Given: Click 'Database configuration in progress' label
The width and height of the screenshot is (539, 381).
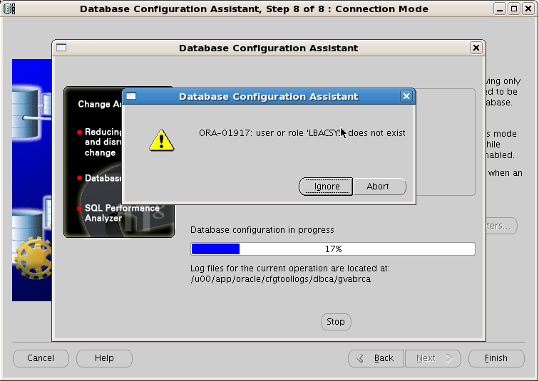Looking at the screenshot, I should click(262, 229).
